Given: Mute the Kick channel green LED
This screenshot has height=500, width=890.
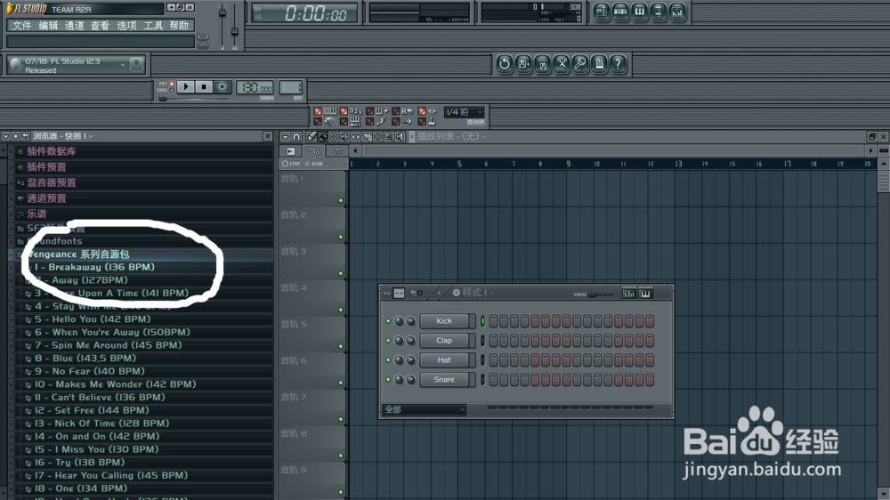Looking at the screenshot, I should (388, 321).
